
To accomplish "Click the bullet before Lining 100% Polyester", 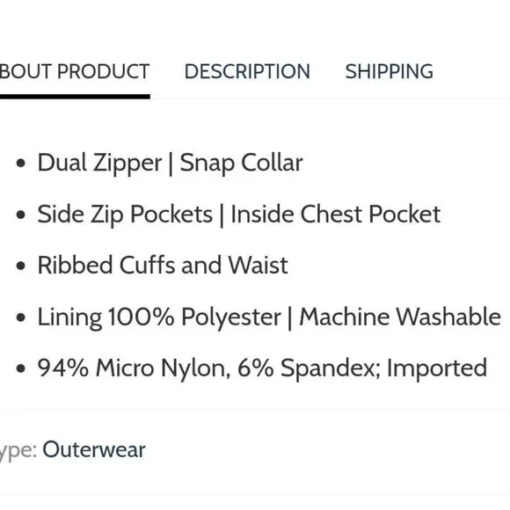I will (20, 317).
